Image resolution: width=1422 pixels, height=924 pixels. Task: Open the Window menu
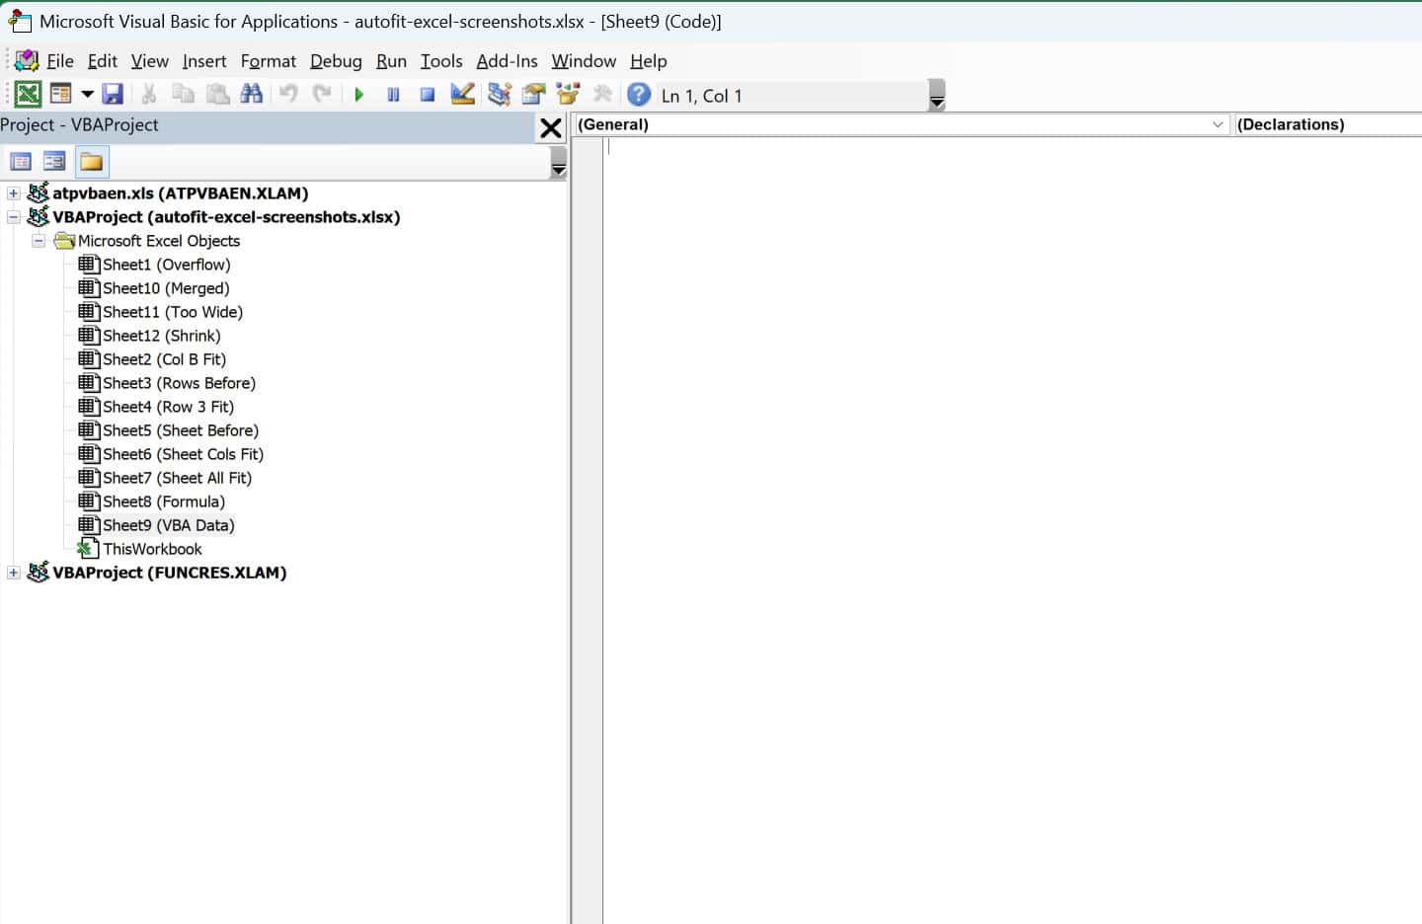(x=584, y=61)
